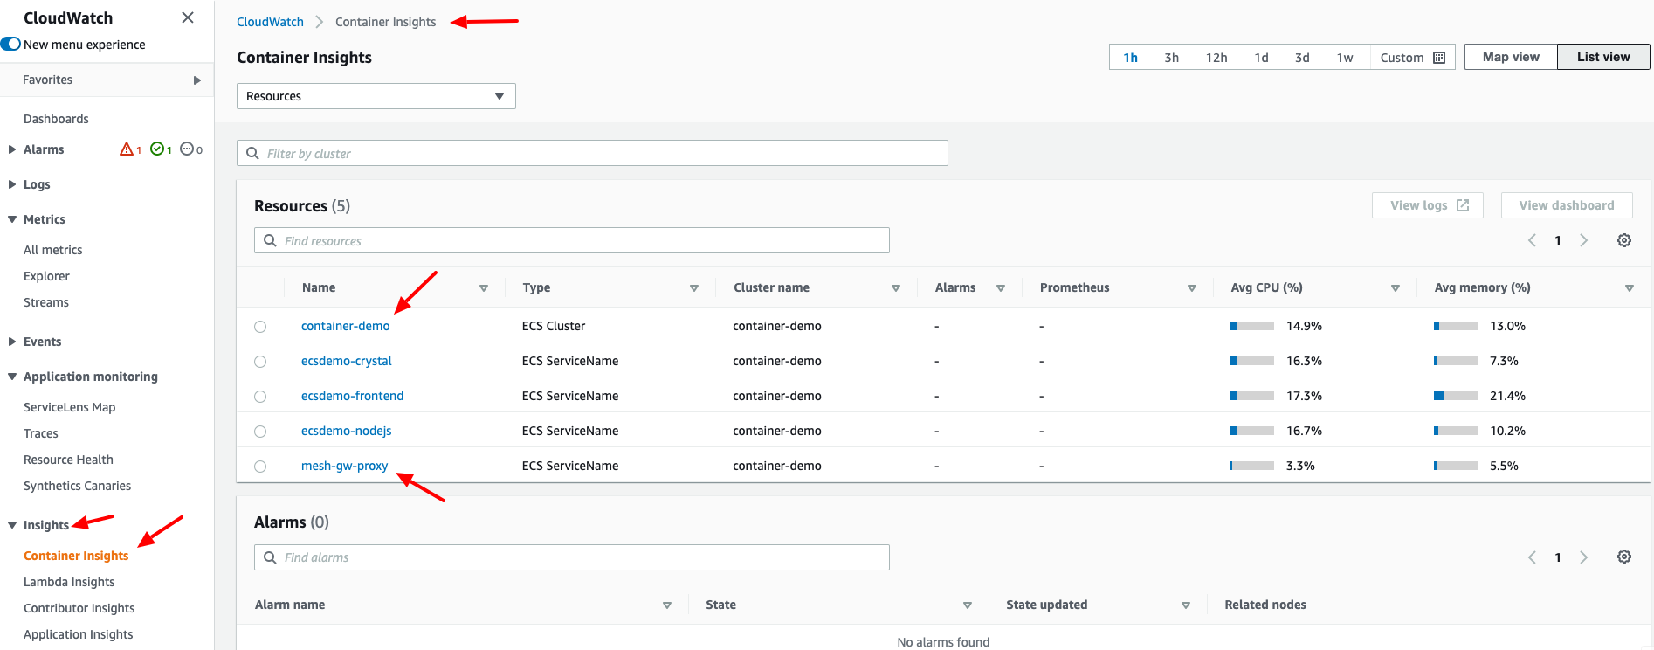Sort by Avg CPU (%) column arrow
Image resolution: width=1654 pixels, height=650 pixels.
(1396, 288)
